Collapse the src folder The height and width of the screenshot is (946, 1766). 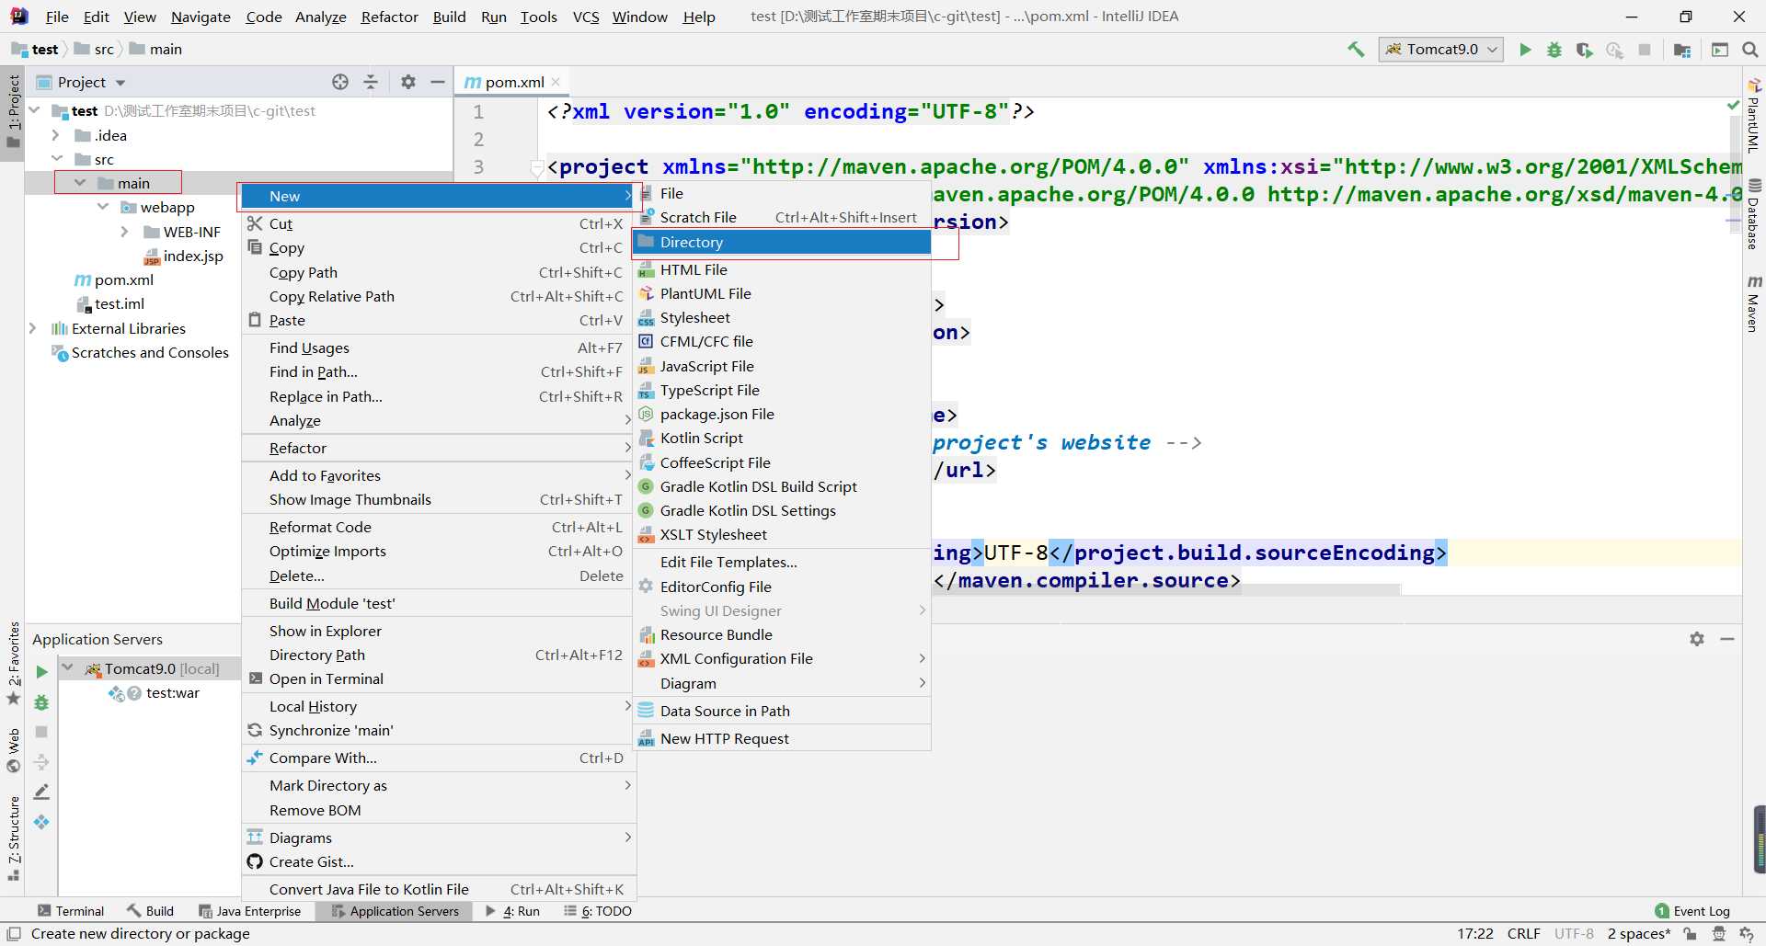57,159
